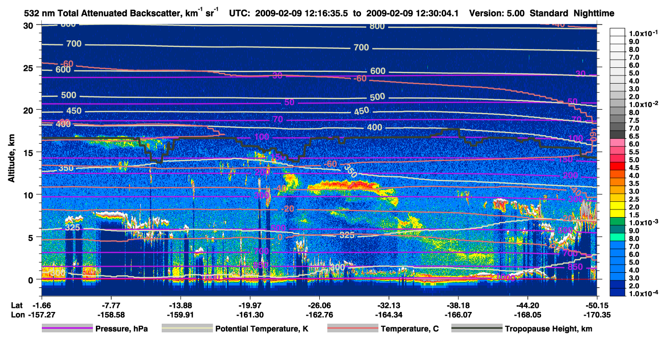
Task: Click the latitude value -1.66
Action: pos(41,305)
